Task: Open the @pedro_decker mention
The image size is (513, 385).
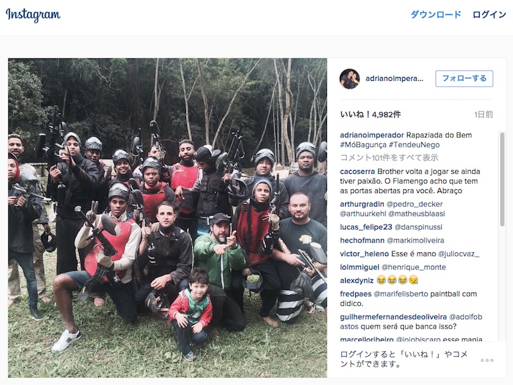Action: [x=414, y=204]
